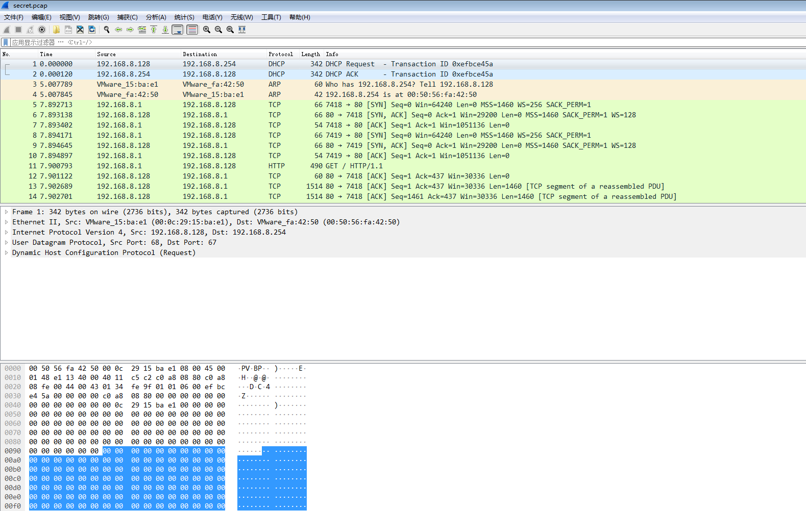Screen dimensions: 806x511
Task: Select packet 2 DHCP ACK row
Action: pos(403,74)
